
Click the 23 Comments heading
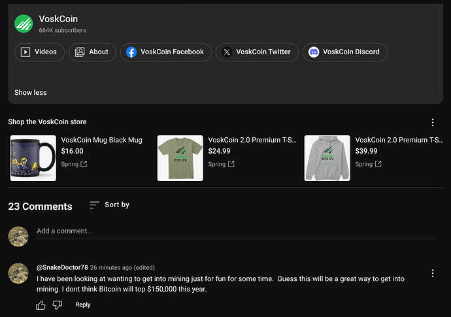[40, 207]
